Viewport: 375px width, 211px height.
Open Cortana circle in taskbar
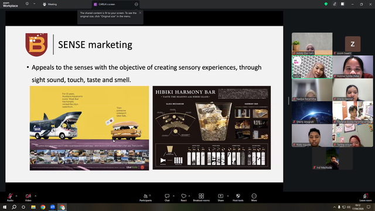[x=23, y=207]
